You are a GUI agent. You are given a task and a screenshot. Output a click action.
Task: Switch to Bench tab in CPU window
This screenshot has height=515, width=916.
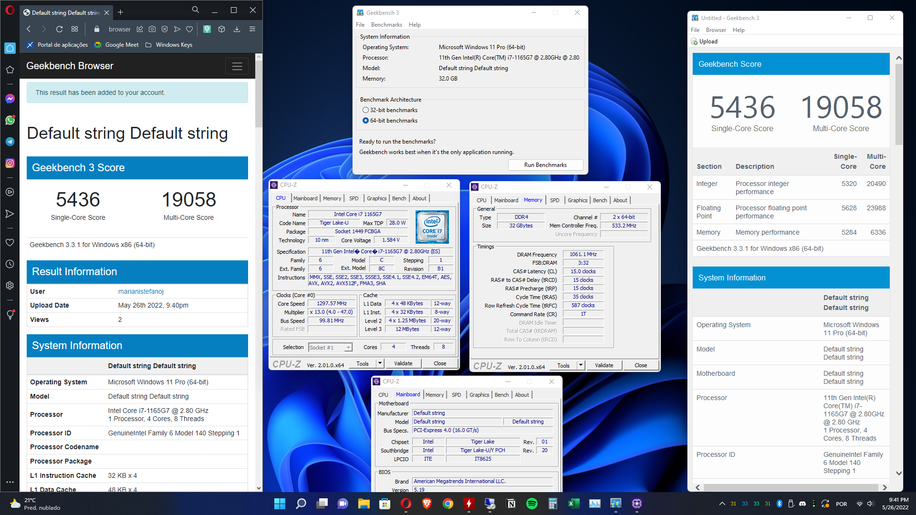coord(399,198)
